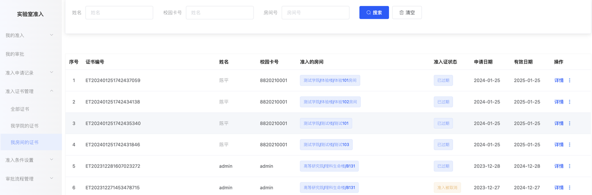Viewport: 592px width, 195px height.
Task: Go to 我学院的证书 page
Action: (31, 126)
